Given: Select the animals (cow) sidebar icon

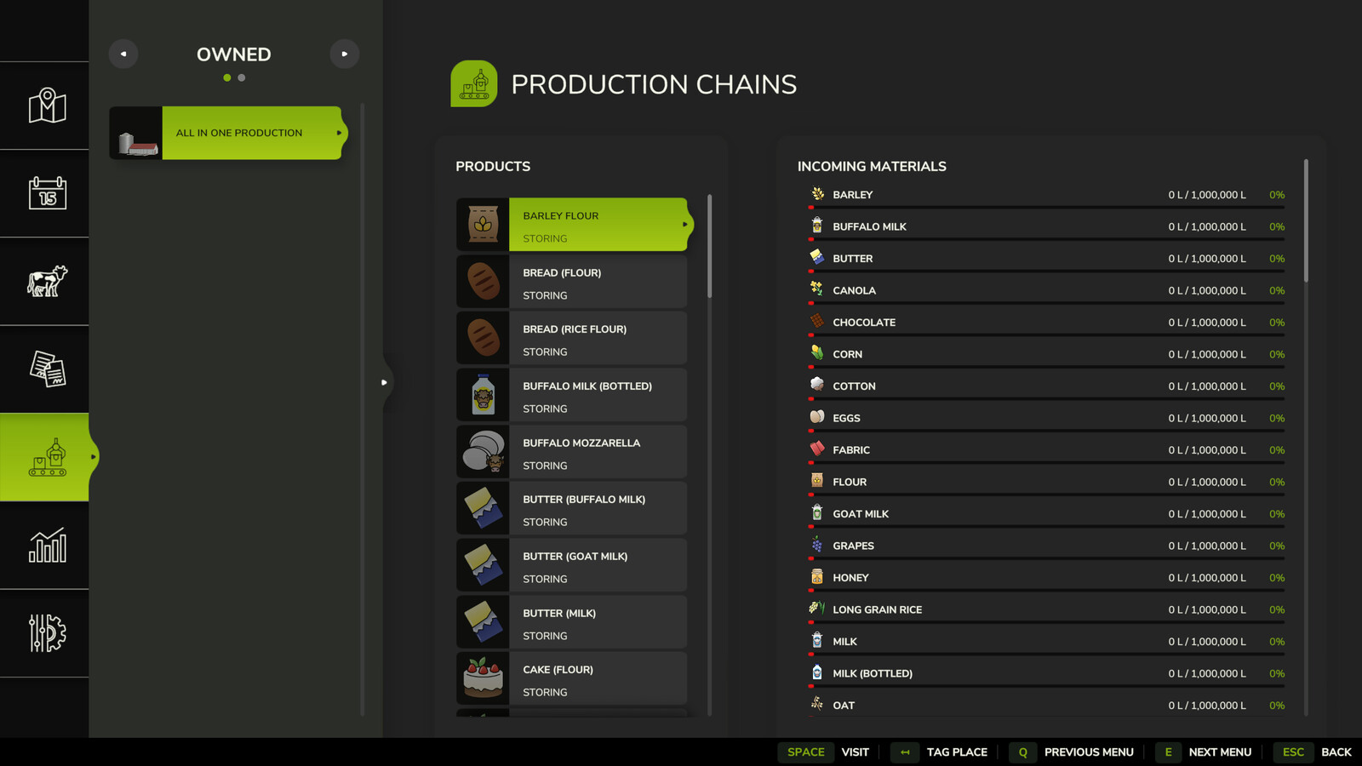Looking at the screenshot, I should [x=44, y=282].
